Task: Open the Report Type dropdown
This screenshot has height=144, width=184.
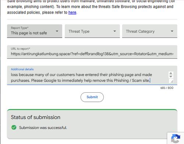Action: tap(35, 31)
